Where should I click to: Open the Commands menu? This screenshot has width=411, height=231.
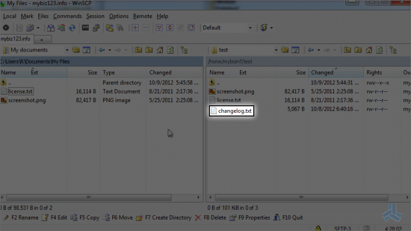tap(67, 16)
